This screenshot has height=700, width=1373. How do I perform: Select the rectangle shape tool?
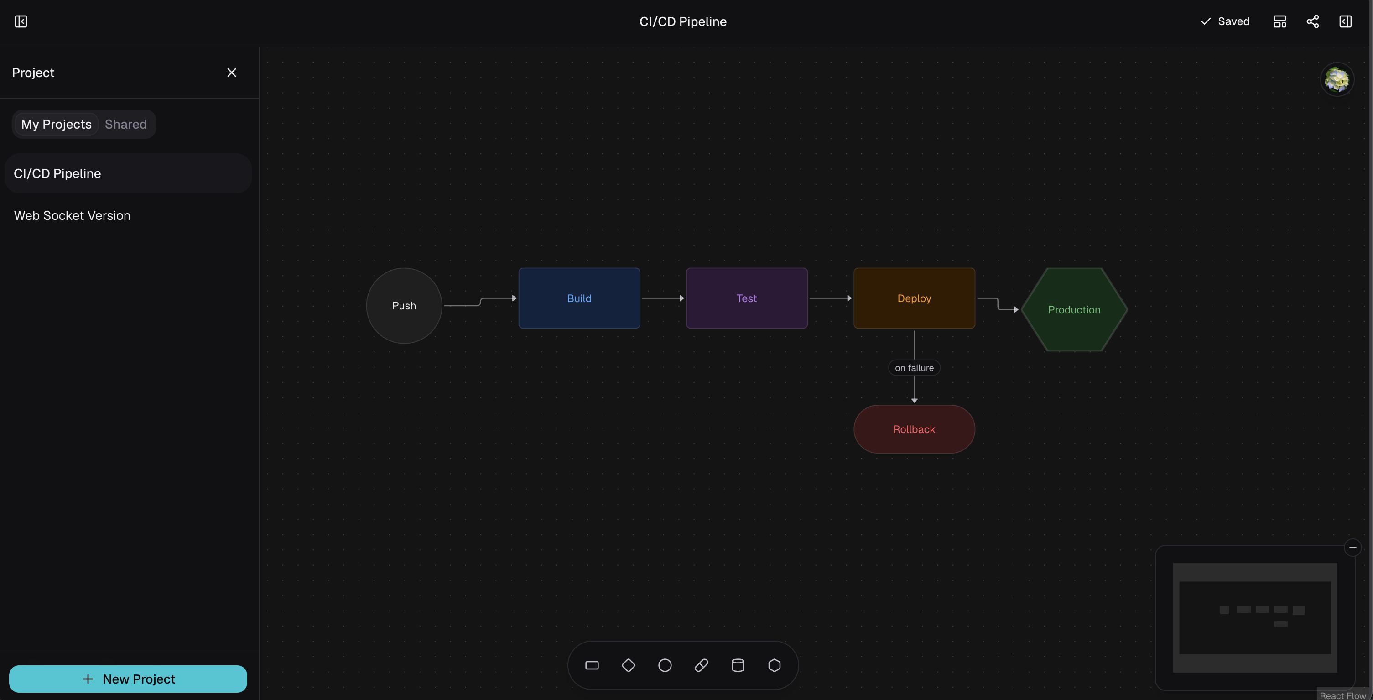[x=592, y=665]
